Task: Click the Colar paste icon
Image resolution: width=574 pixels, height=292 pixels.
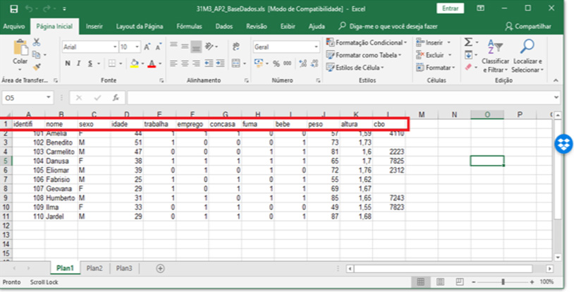Action: coord(20,48)
